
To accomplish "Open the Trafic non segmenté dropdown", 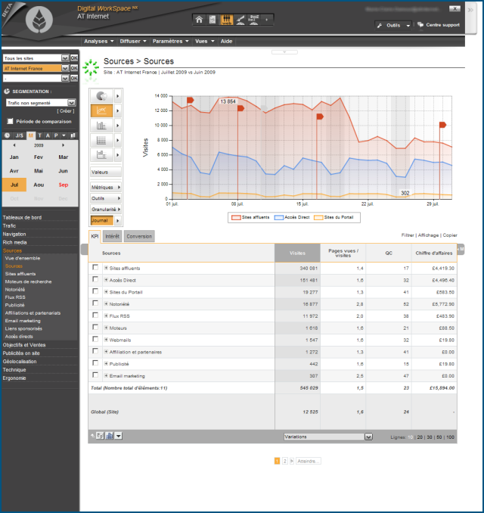I will pos(71,103).
